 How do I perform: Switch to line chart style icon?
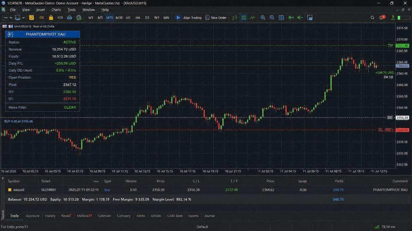click(x=252, y=18)
